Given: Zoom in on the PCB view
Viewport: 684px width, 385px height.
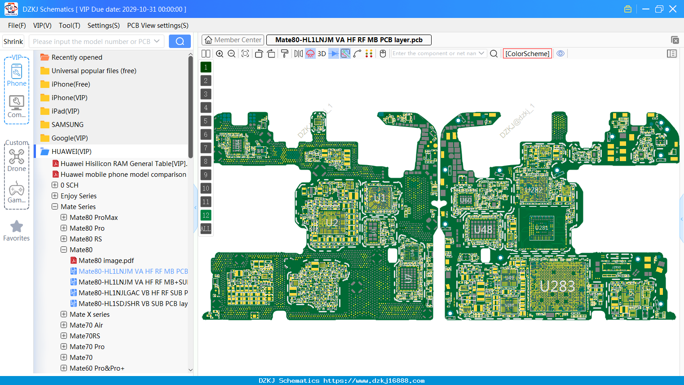Looking at the screenshot, I should [220, 53].
